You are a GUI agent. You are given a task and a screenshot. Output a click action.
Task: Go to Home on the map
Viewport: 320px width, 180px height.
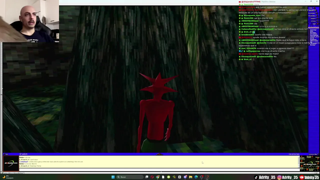[318, 158]
